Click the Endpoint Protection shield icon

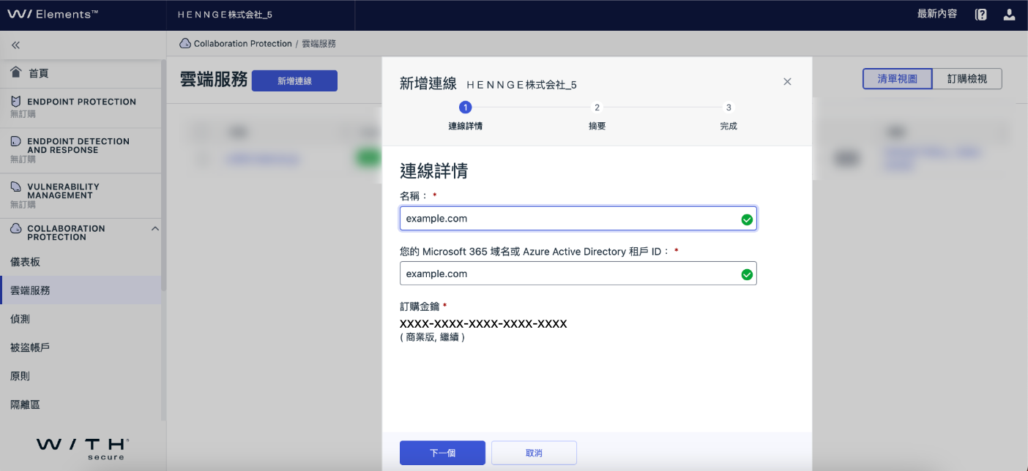tap(16, 102)
